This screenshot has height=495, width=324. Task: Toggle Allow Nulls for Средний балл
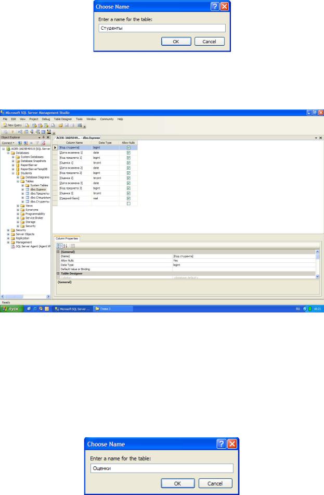[x=128, y=198]
